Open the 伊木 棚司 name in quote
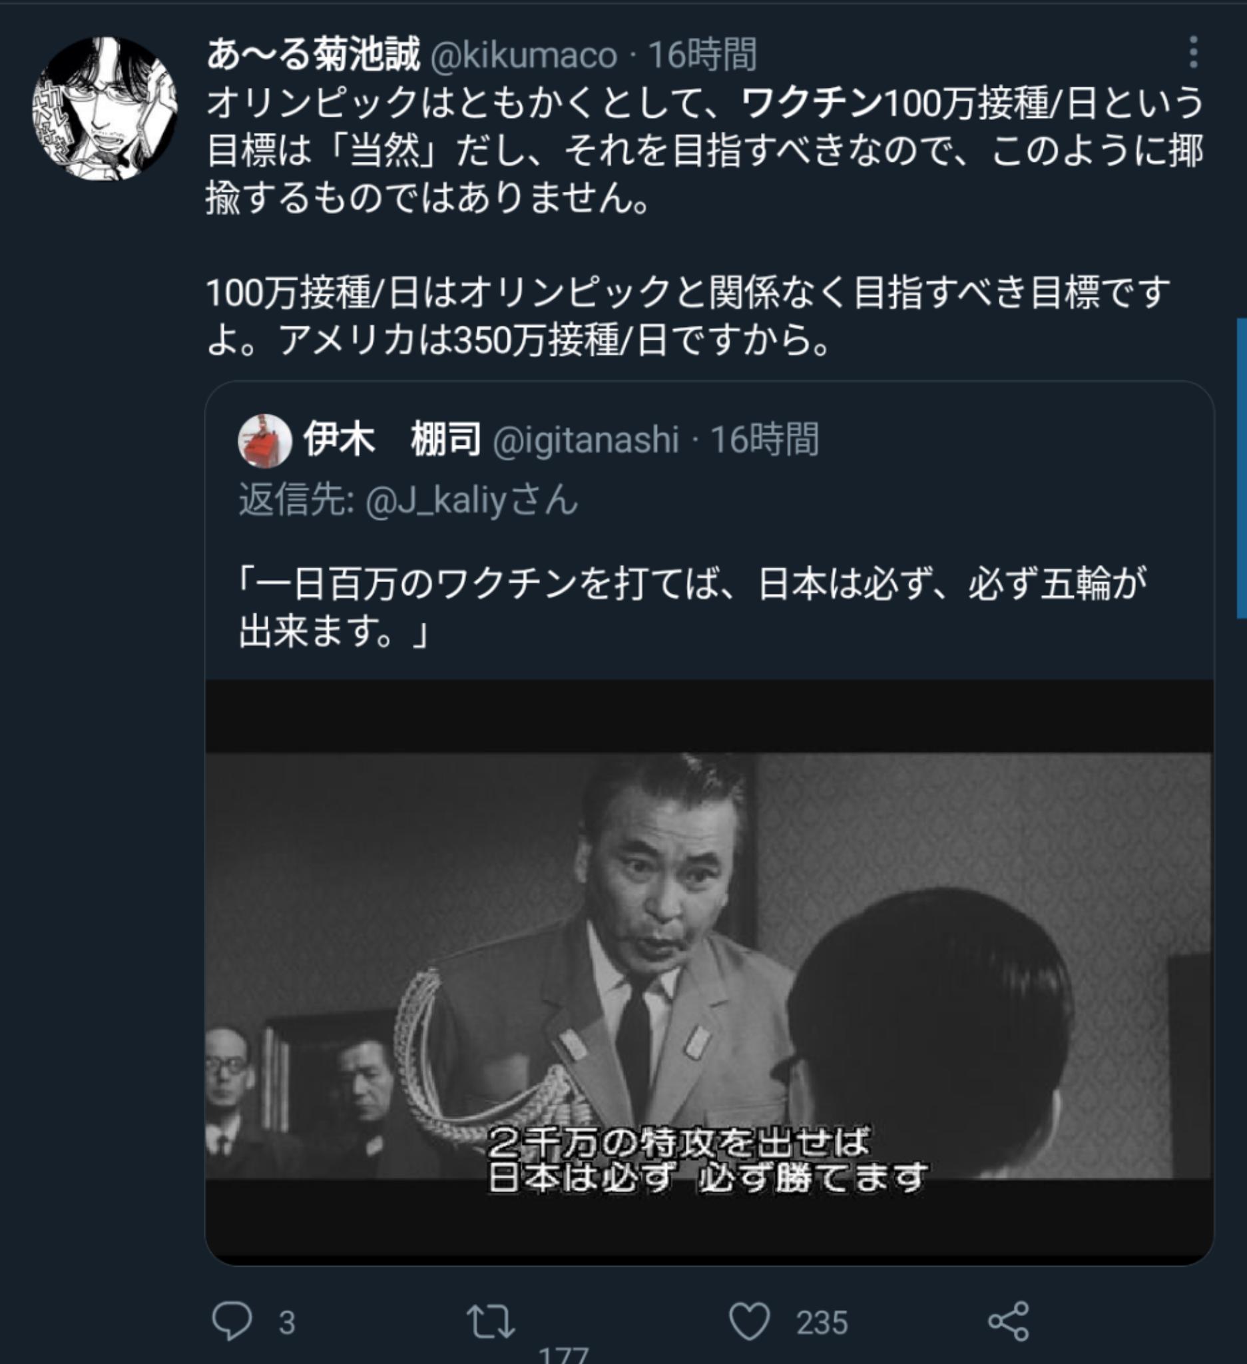This screenshot has height=1364, width=1247. (392, 439)
